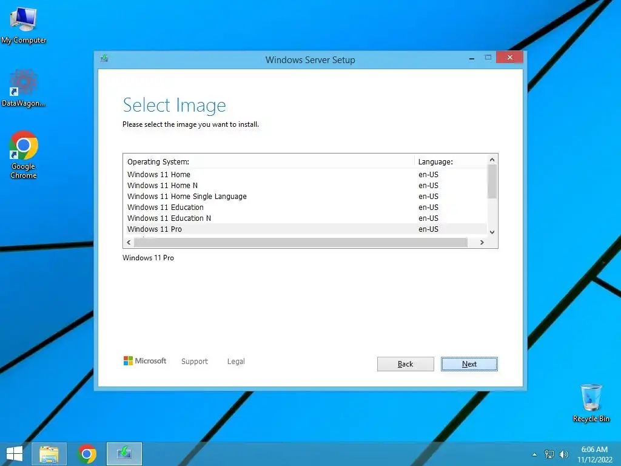621x466 pixels.
Task: Select Windows 11 Home Single Language
Action: tap(305, 196)
